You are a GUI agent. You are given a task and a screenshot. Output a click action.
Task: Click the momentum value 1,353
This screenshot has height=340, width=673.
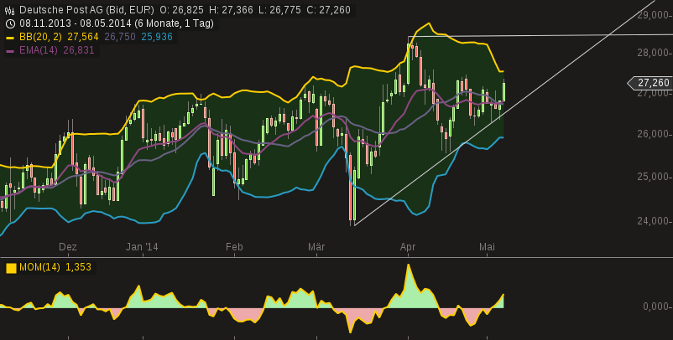point(78,267)
